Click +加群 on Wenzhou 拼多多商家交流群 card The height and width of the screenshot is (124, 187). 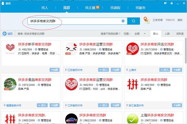[177, 105]
